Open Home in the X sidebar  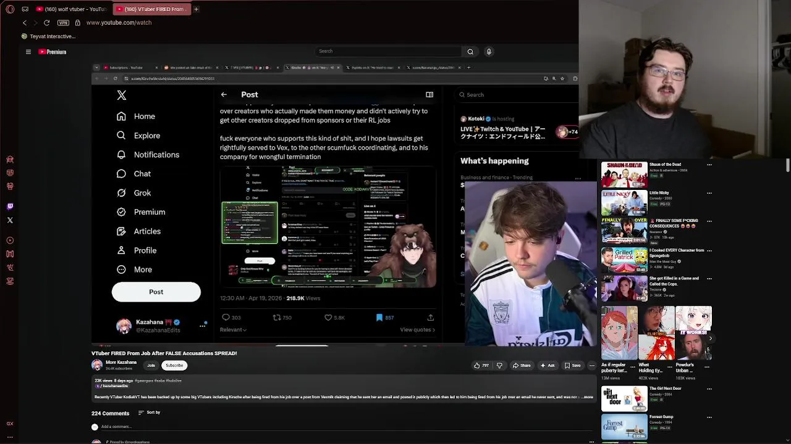coord(136,117)
